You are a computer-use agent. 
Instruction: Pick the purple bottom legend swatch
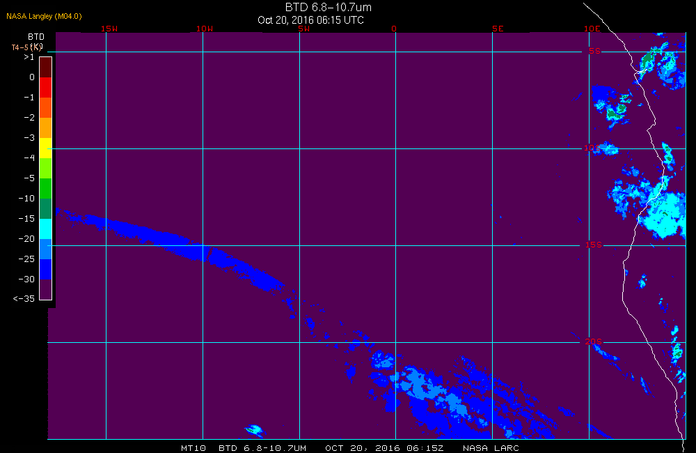click(x=46, y=289)
